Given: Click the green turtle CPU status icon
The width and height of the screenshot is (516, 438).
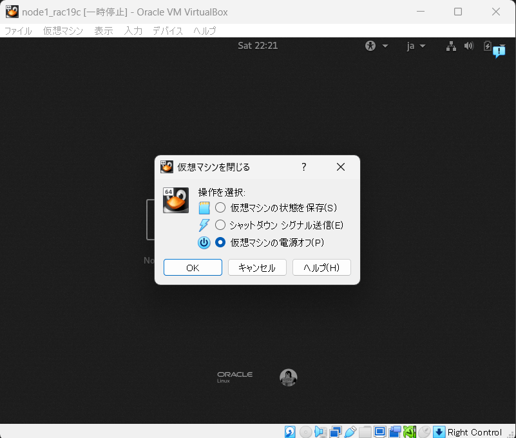Looking at the screenshot, I should coord(409,432).
